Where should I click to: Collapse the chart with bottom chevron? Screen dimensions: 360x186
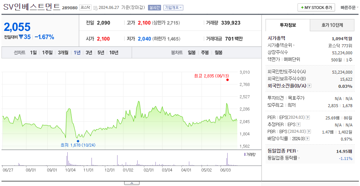(132, 183)
